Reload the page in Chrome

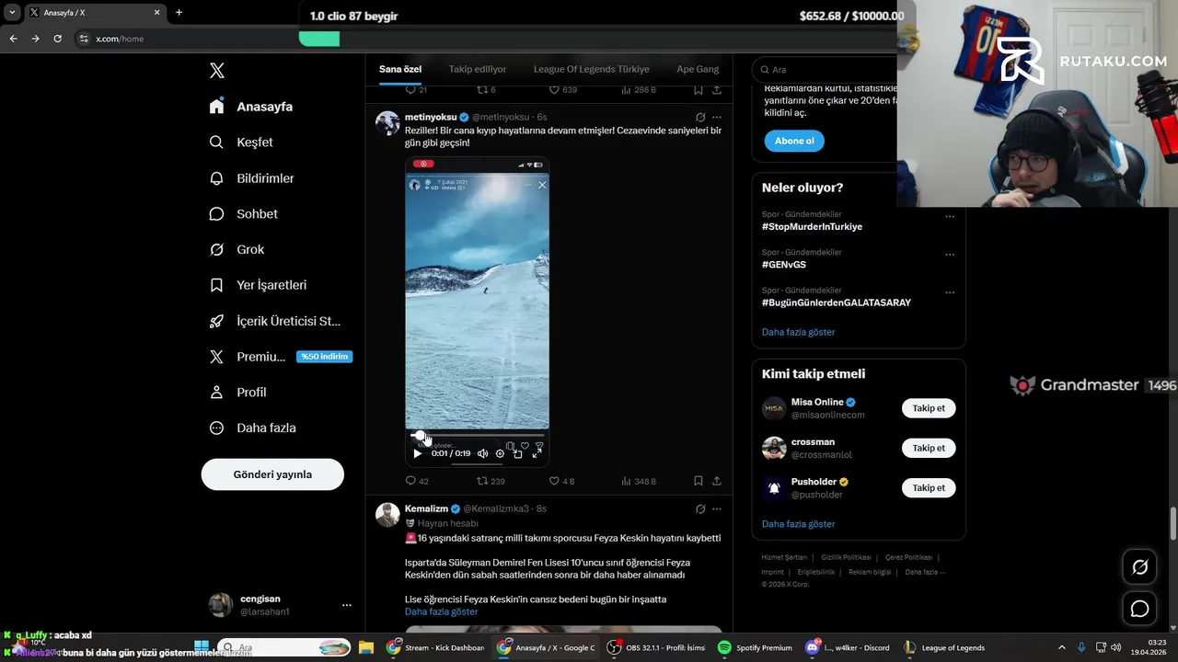click(57, 39)
